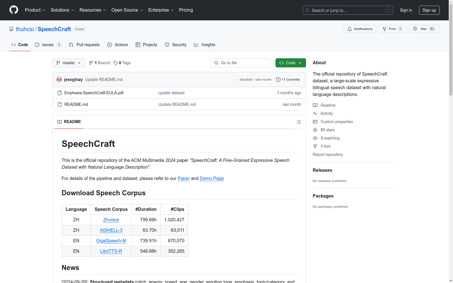Click the fork icon in Fork button
Screen dimensions: 453x283
click(384, 29)
